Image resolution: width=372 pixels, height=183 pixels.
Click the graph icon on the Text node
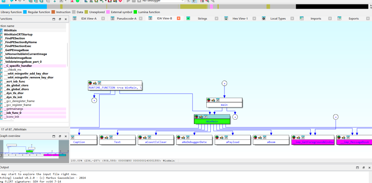pos(111,137)
